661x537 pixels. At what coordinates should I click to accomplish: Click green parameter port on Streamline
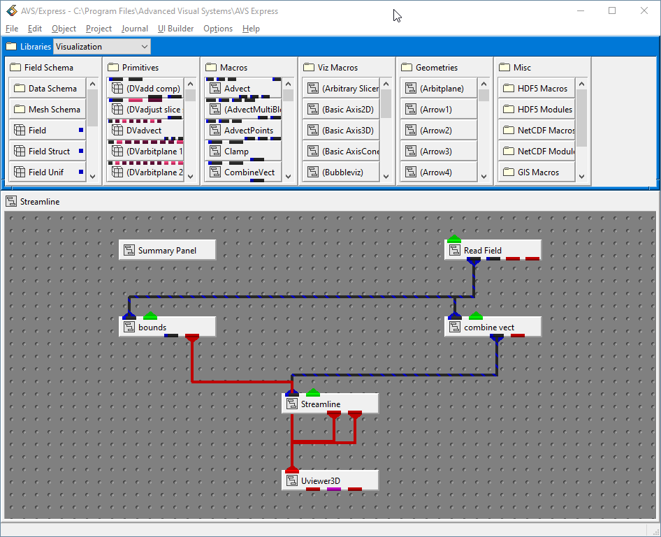pyautogui.click(x=313, y=392)
